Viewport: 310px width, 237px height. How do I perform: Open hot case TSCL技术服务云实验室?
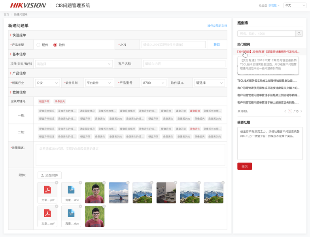coord(267,81)
